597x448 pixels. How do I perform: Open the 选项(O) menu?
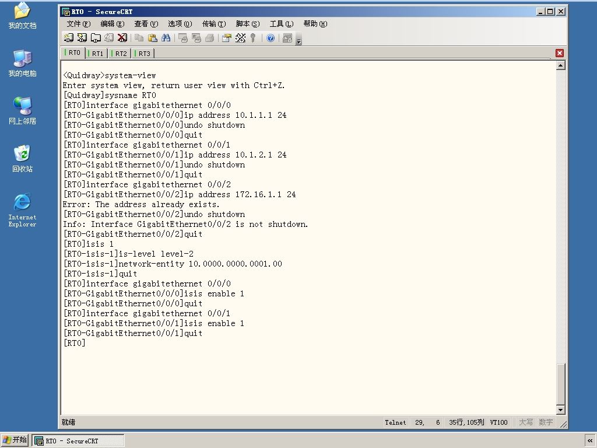[x=180, y=23]
